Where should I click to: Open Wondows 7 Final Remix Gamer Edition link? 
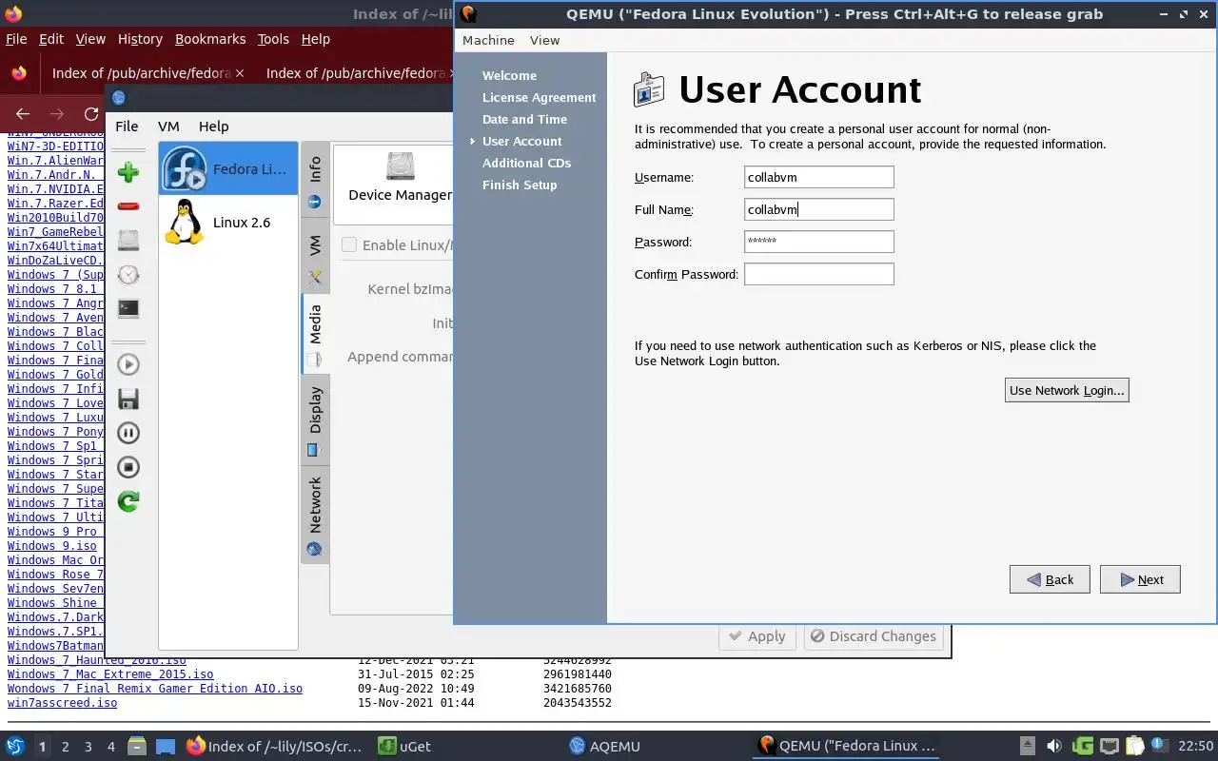tap(155, 689)
